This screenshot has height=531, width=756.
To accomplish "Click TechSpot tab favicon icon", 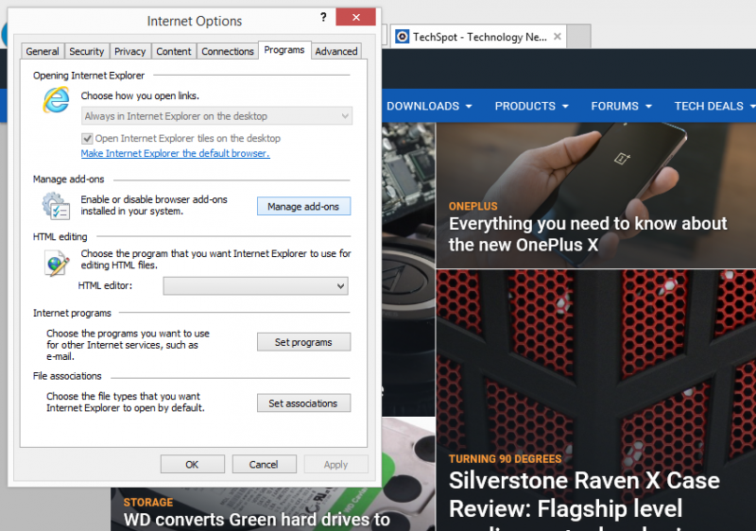I will tap(403, 37).
